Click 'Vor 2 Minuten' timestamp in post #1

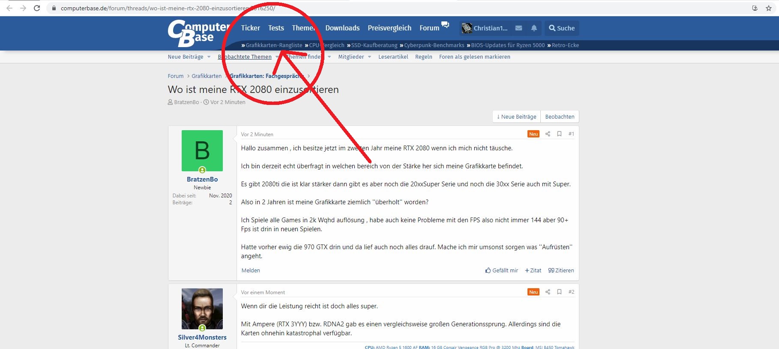(x=257, y=134)
